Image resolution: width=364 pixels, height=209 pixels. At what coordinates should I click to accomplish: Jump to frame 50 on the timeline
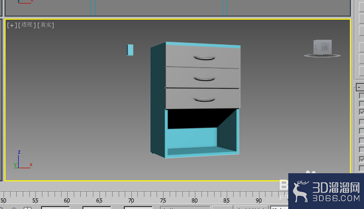click(3, 200)
